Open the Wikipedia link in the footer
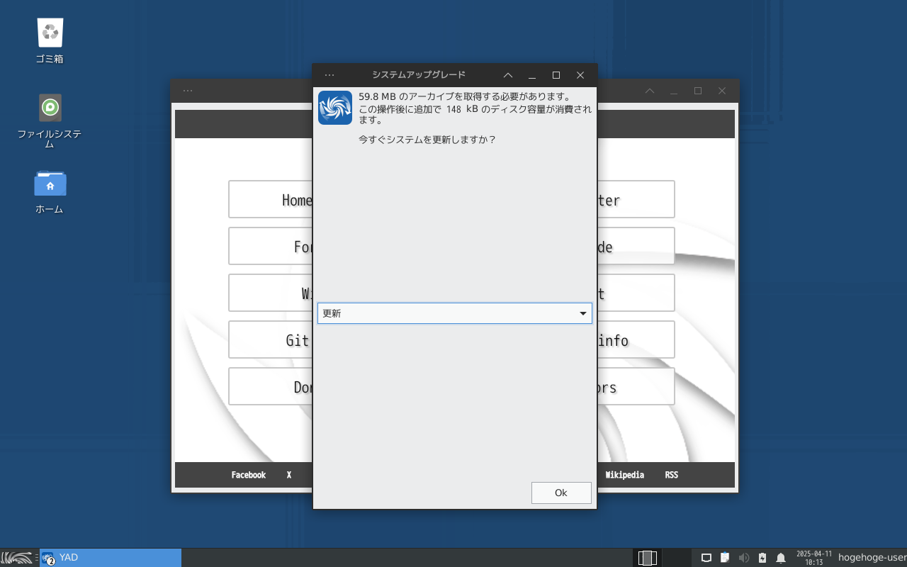 [625, 475]
